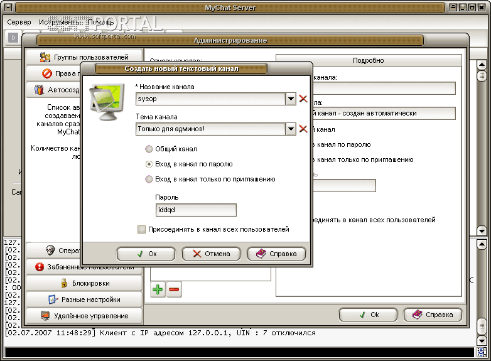Click the lower log scrollbar thumb
This screenshot has width=491, height=361.
click(482, 326)
